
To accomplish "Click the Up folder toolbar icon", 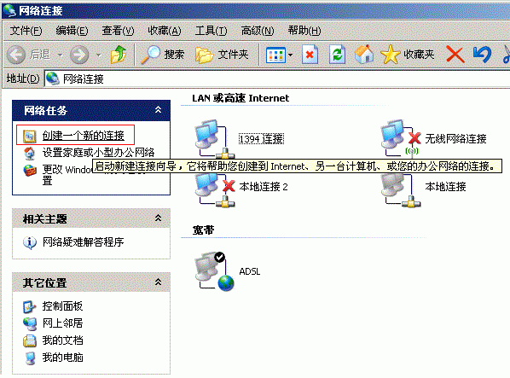I will point(118,55).
